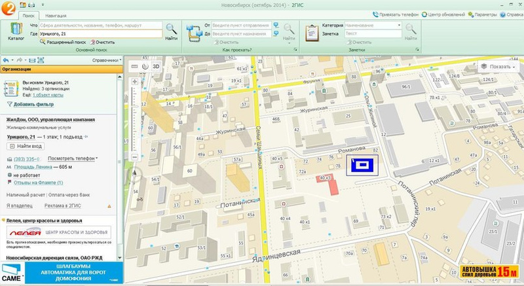Expand the Показать map layers dropdown
This screenshot has width=524, height=286.
[499, 66]
